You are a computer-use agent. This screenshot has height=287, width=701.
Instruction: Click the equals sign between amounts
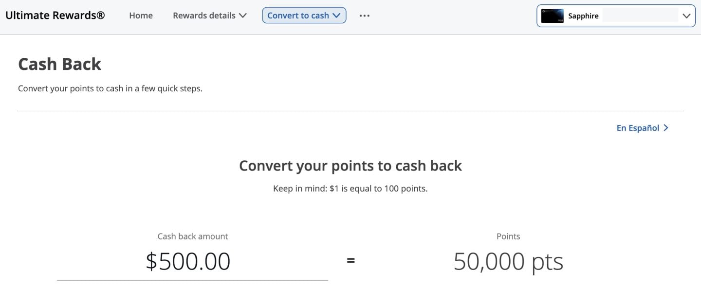[x=350, y=261]
